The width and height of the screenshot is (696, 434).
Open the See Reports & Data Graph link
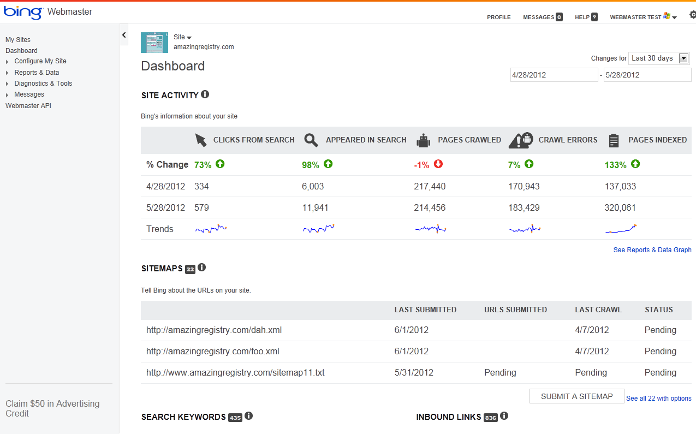click(652, 250)
